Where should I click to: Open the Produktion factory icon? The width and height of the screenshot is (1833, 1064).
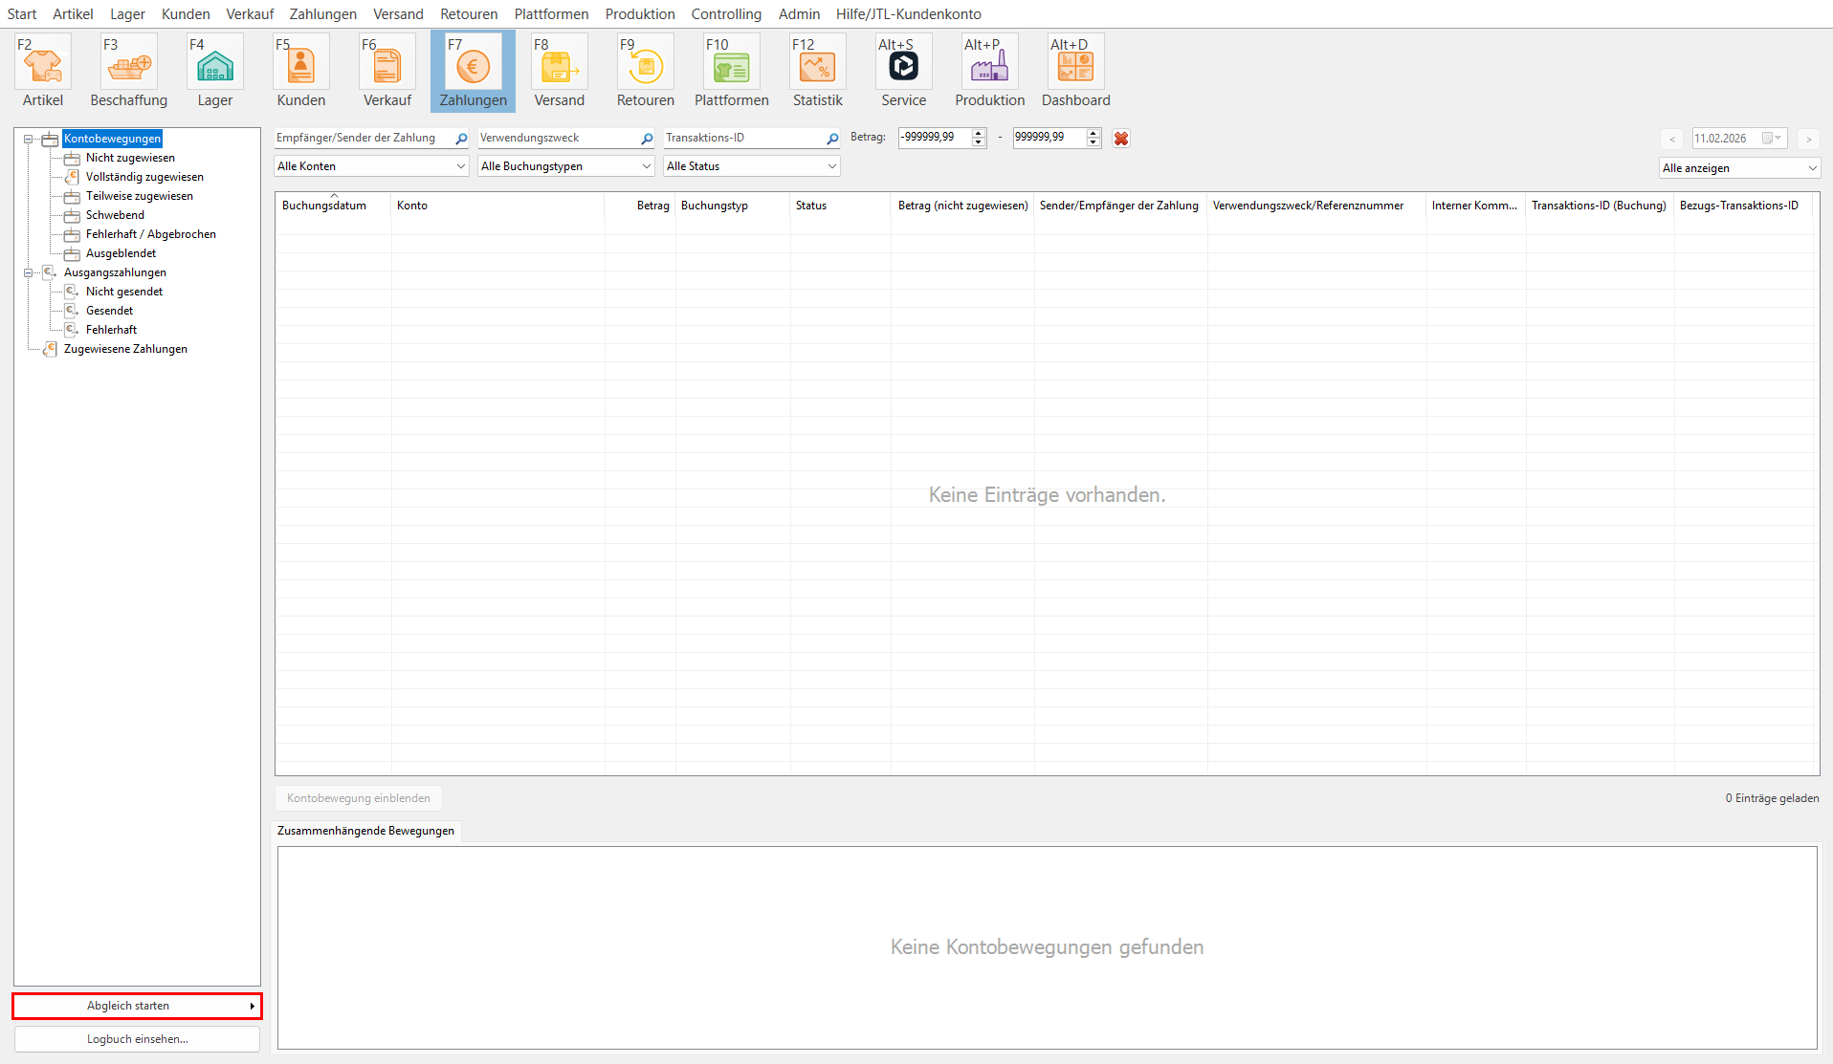tap(989, 65)
